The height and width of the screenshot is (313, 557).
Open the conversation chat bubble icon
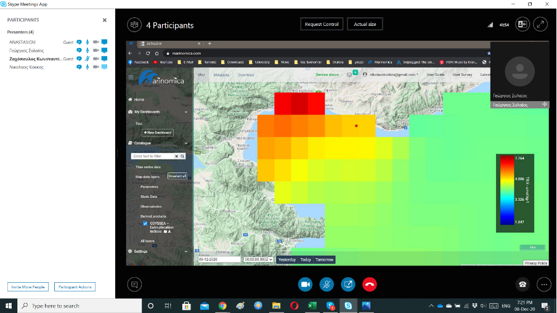(134, 284)
